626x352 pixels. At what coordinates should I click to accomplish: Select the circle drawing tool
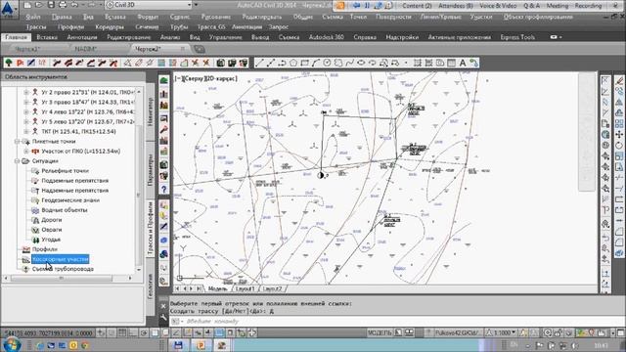pos(327,63)
